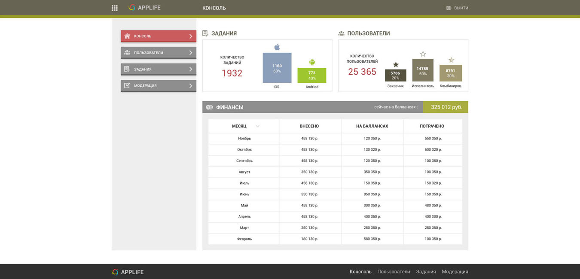Expand the Модерация sidebar chevron
Viewport: 580px width, 279px height.
[x=191, y=86]
